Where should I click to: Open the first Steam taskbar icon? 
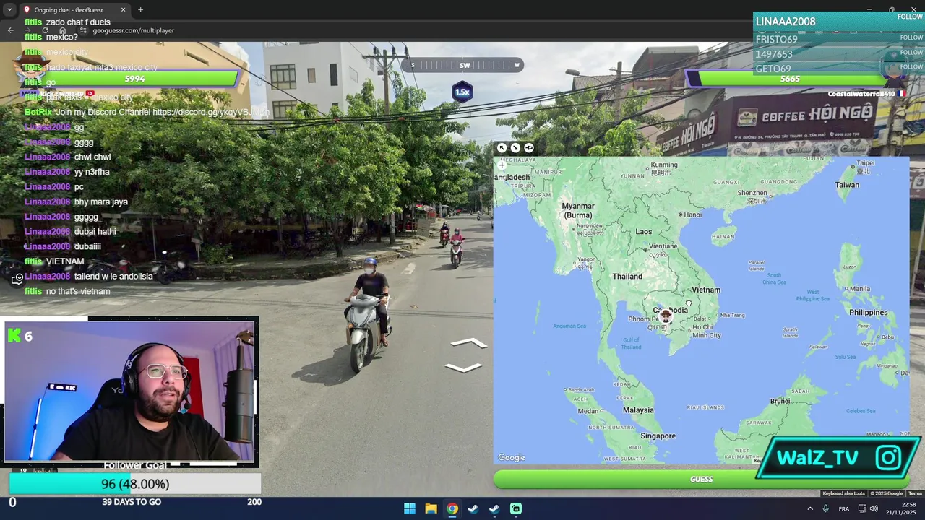[x=473, y=508]
